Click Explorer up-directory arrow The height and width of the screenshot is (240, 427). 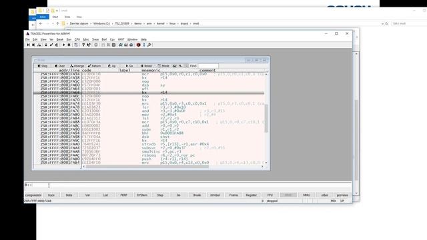click(58, 24)
